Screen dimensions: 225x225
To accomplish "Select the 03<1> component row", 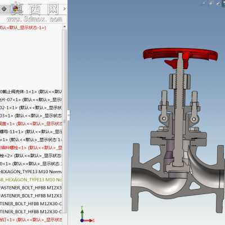I will click(31, 116).
